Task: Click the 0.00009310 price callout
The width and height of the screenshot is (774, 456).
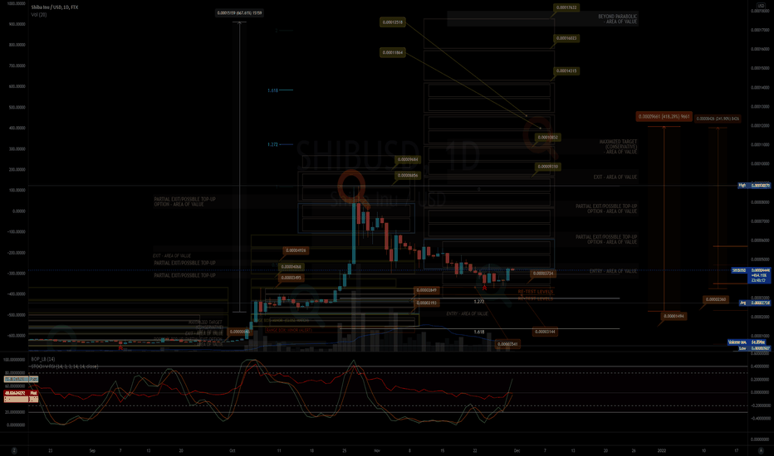Action: pos(548,167)
